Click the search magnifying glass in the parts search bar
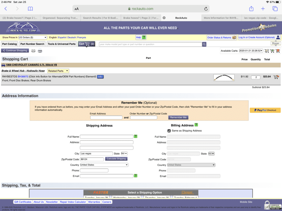The width and height of the screenshot is (282, 211). [x=204, y=45]
